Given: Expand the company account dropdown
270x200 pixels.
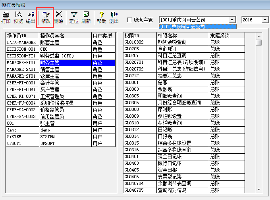Looking at the screenshot, I should (232, 20).
